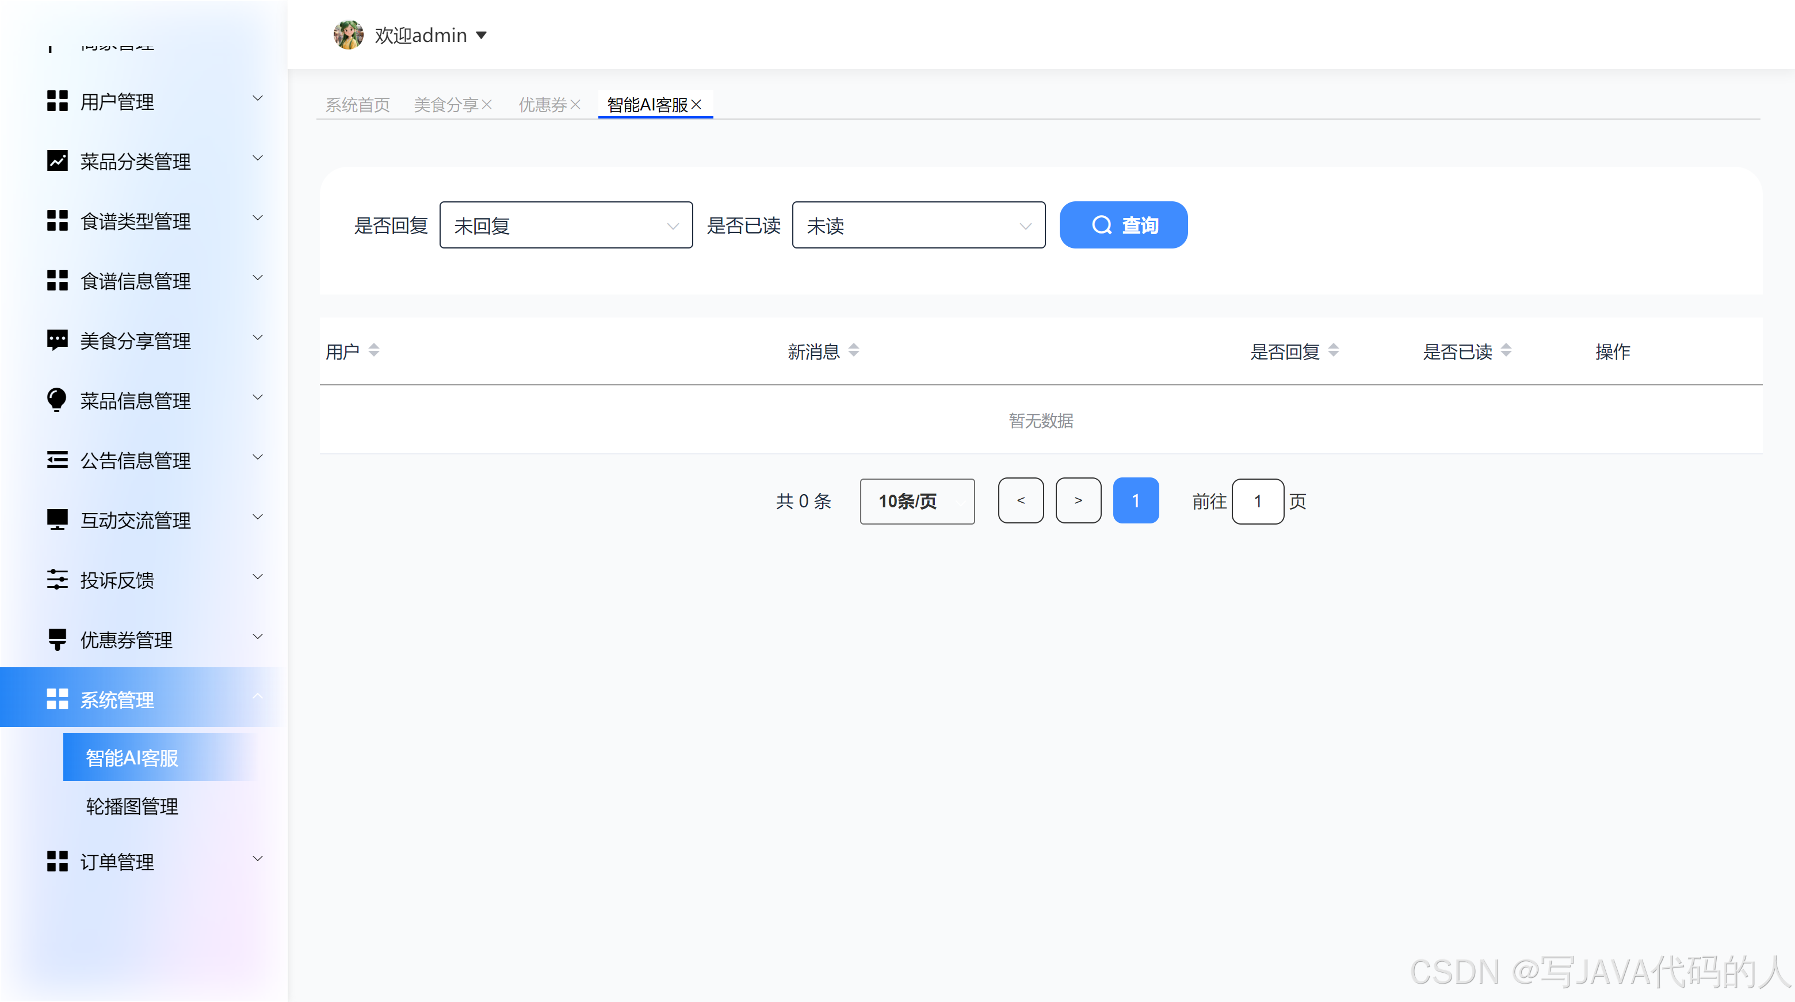Click the 食谱类型管理 grid icon

coord(57,221)
